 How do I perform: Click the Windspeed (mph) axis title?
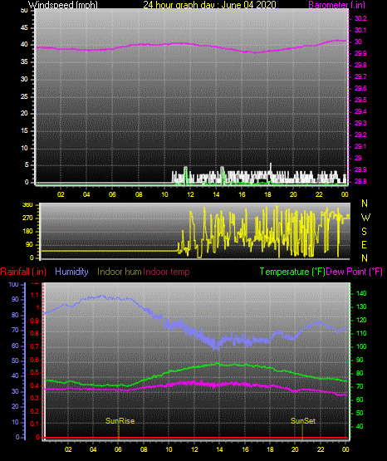(62, 5)
